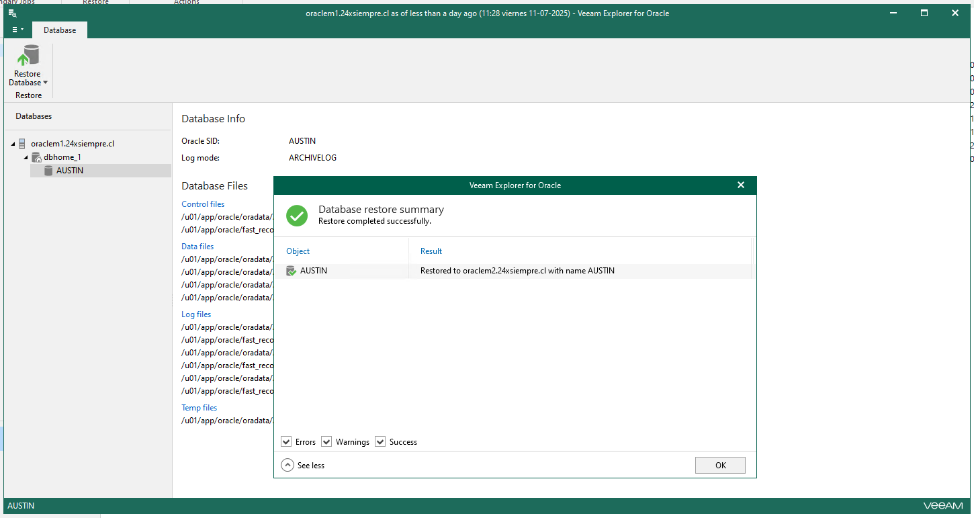Click the Oracle home icon beside dbhome_1

(x=36, y=157)
